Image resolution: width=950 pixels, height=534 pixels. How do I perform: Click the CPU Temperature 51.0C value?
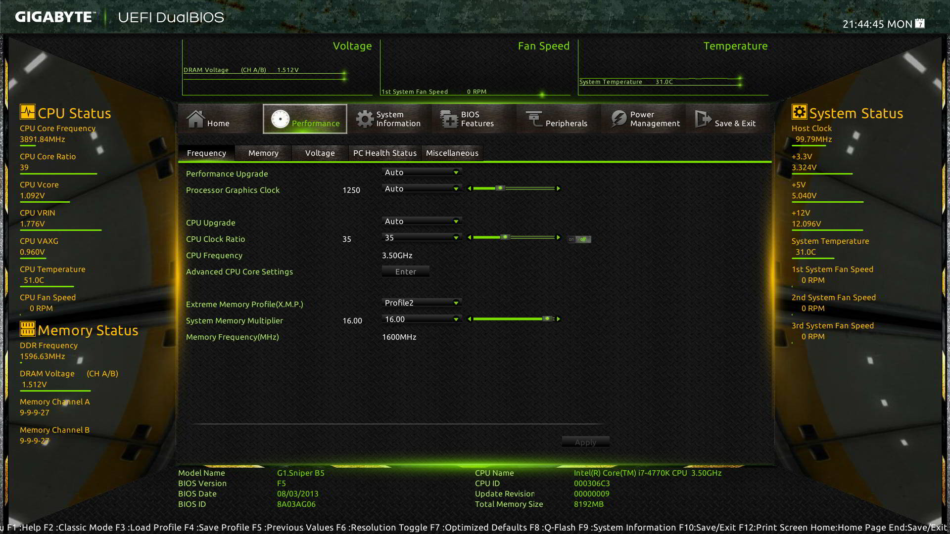[x=34, y=280]
